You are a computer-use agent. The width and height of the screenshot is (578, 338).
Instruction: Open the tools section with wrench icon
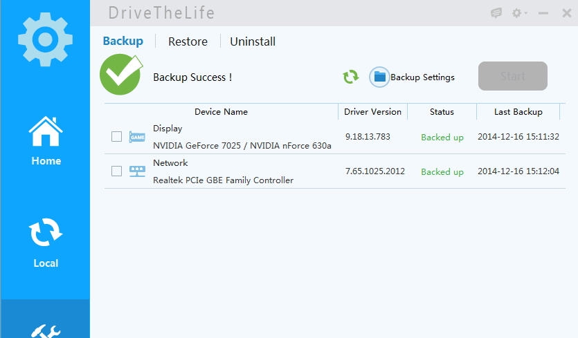46,328
